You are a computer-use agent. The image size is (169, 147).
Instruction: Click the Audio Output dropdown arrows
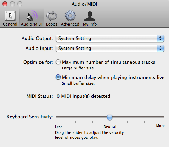pyautogui.click(x=160, y=38)
